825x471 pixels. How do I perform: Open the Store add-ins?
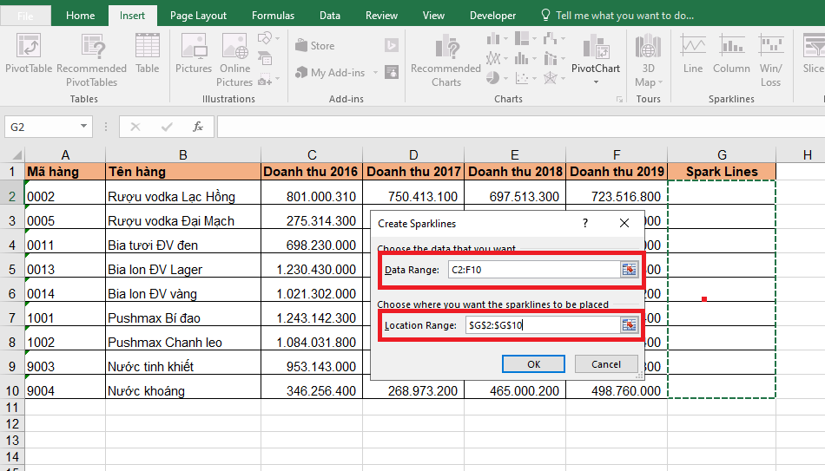pyautogui.click(x=314, y=46)
